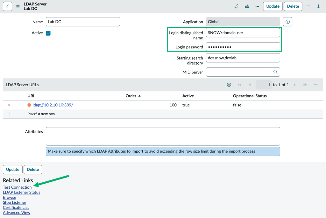Open MID Server lookup magnifier
Image resolution: width=326 pixels, height=218 pixels.
coord(275,72)
